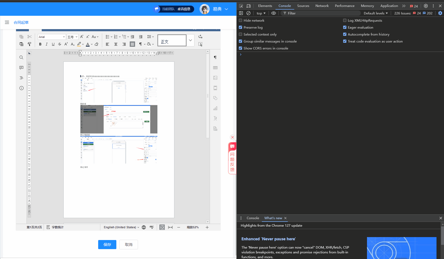The height and width of the screenshot is (259, 444).
Task: Open the English (United States) language dropdown
Action: 121,227
